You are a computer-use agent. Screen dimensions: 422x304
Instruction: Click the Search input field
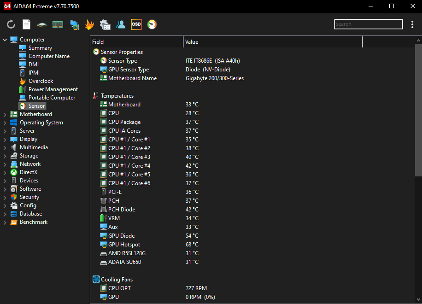368,24
